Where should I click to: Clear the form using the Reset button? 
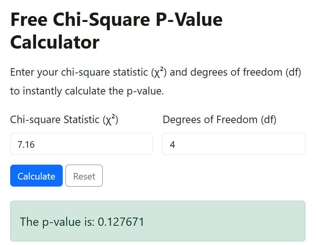pos(84,176)
